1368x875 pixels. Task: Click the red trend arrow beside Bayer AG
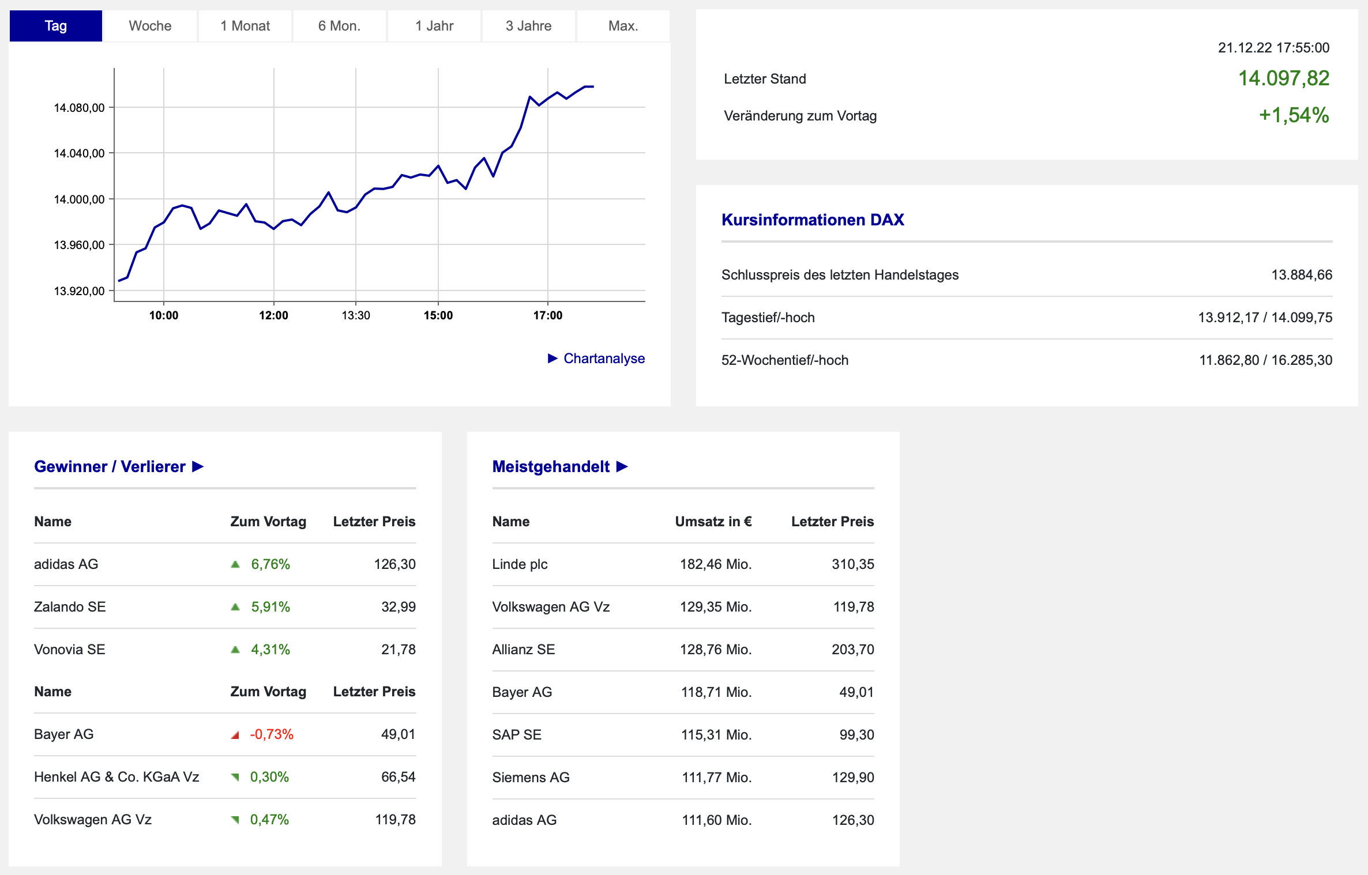click(235, 735)
